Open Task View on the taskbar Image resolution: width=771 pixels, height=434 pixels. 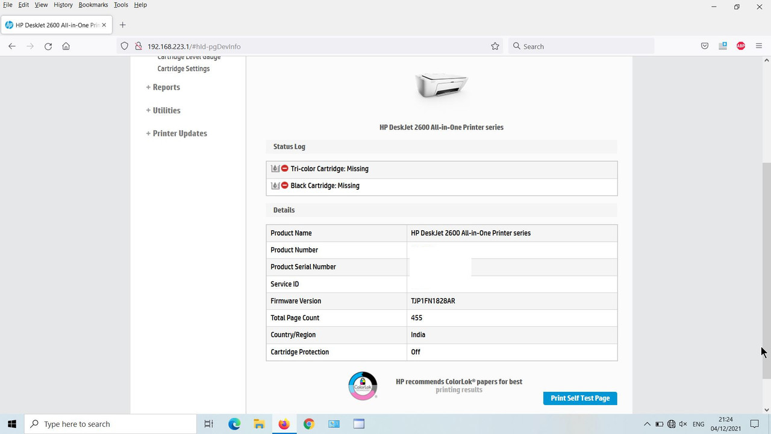[x=208, y=424]
